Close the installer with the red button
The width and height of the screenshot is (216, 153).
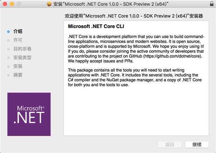pyautogui.click(x=5, y=4)
